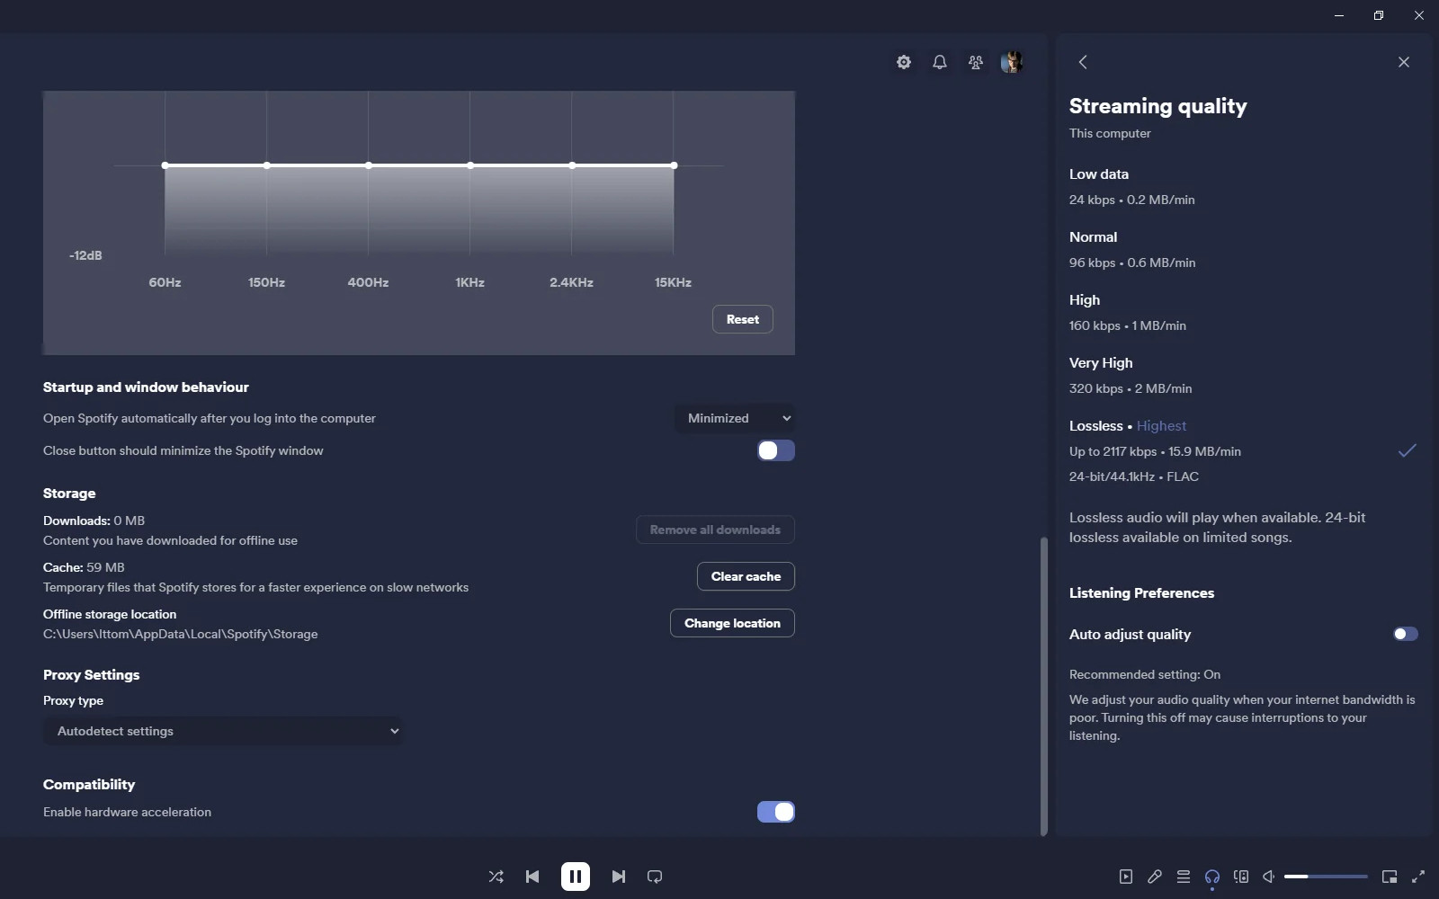Click 'Downloads: 0 MB' text

[x=94, y=521]
